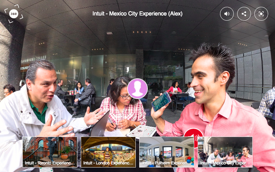Click the red audio hotspot icon
The width and height of the screenshot is (275, 172).
click(194, 133)
